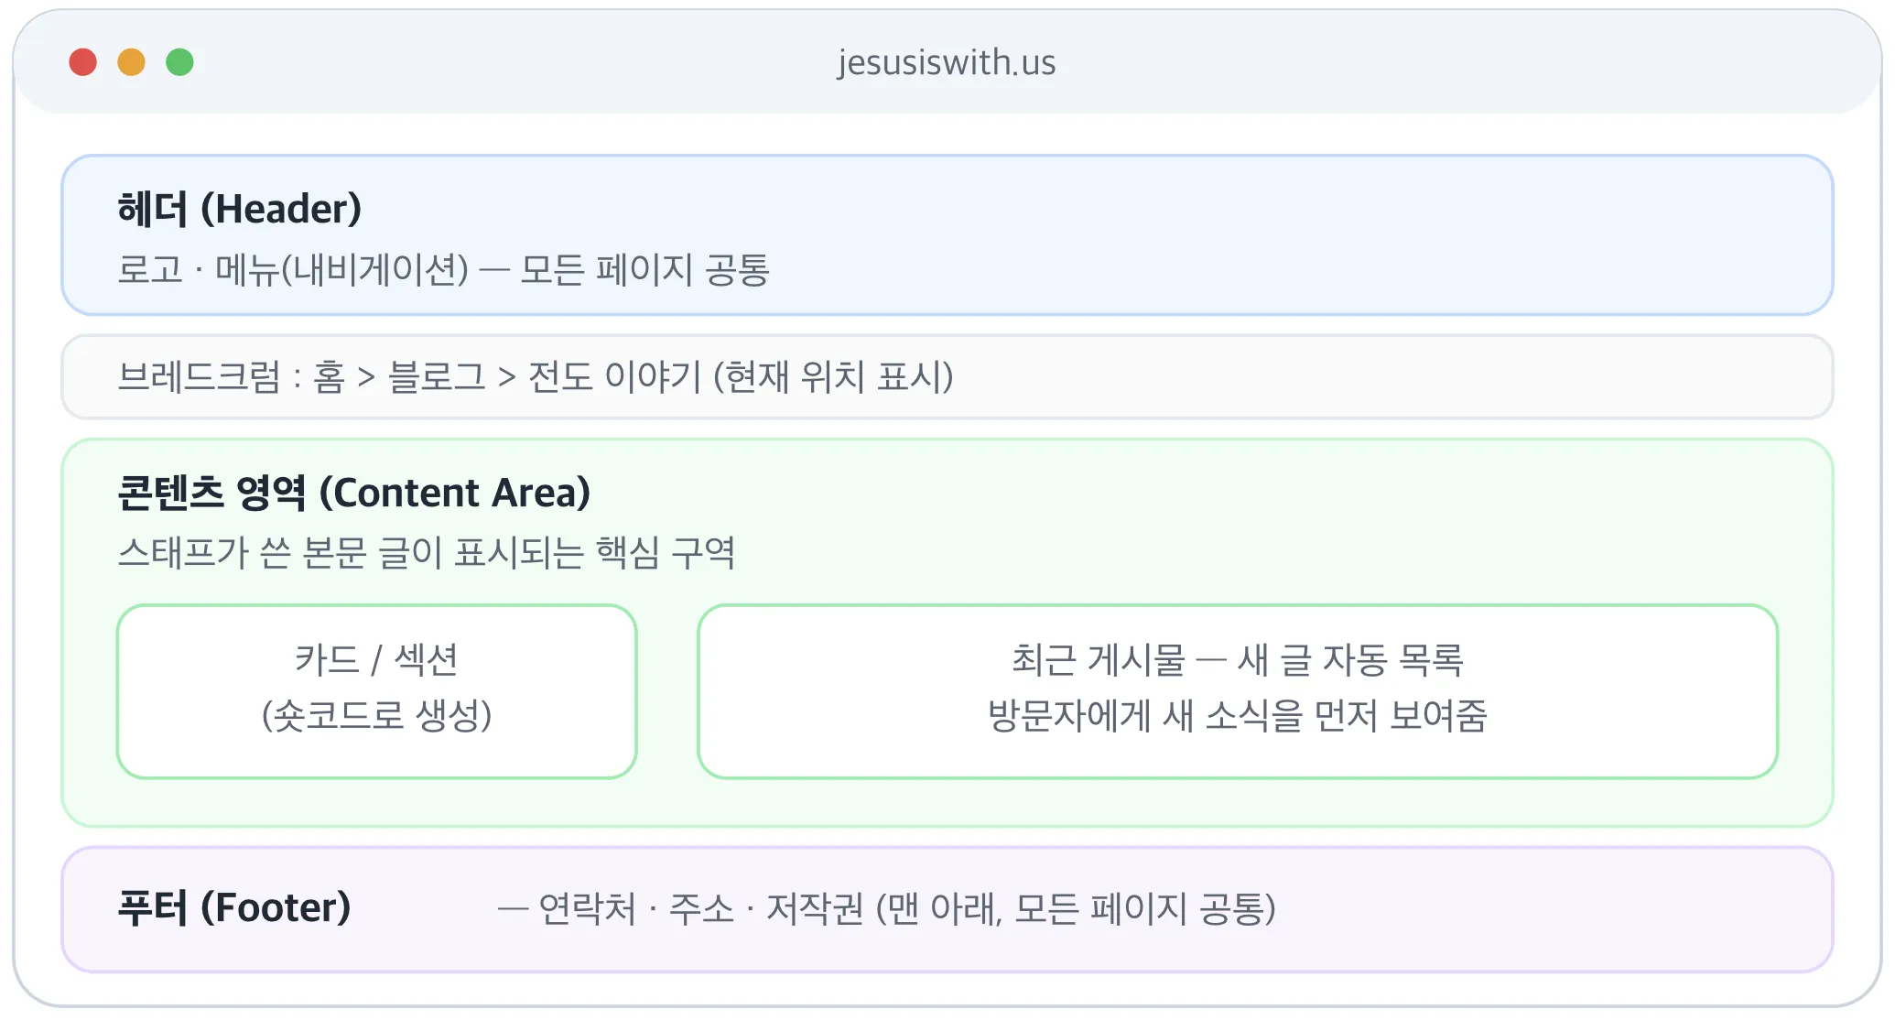Viewport: 1895px width, 1020px height.
Task: Click the light blue Header box
Action: [947, 235]
